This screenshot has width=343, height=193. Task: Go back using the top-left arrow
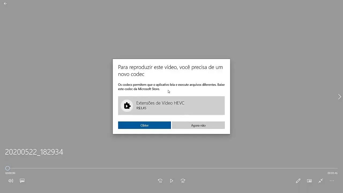[x=5, y=3]
